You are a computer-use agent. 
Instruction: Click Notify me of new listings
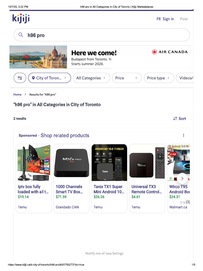click(x=104, y=253)
